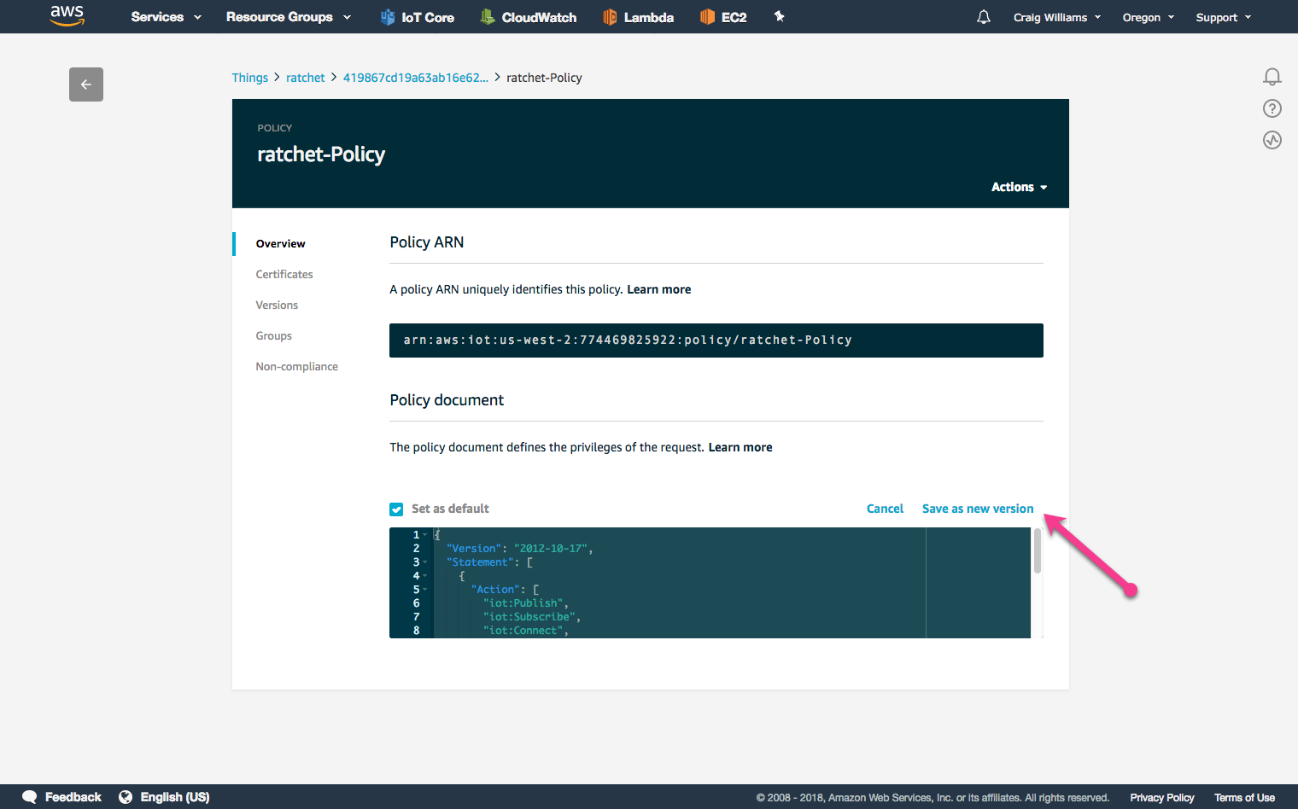The image size is (1298, 809).
Task: Open the activity monitor icon
Action: point(1272,140)
